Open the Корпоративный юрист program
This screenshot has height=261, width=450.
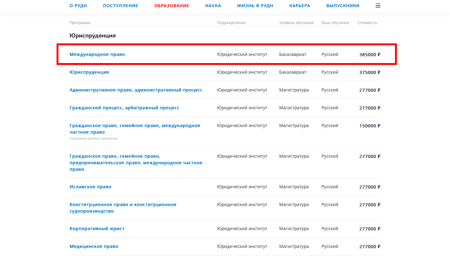pos(97,229)
